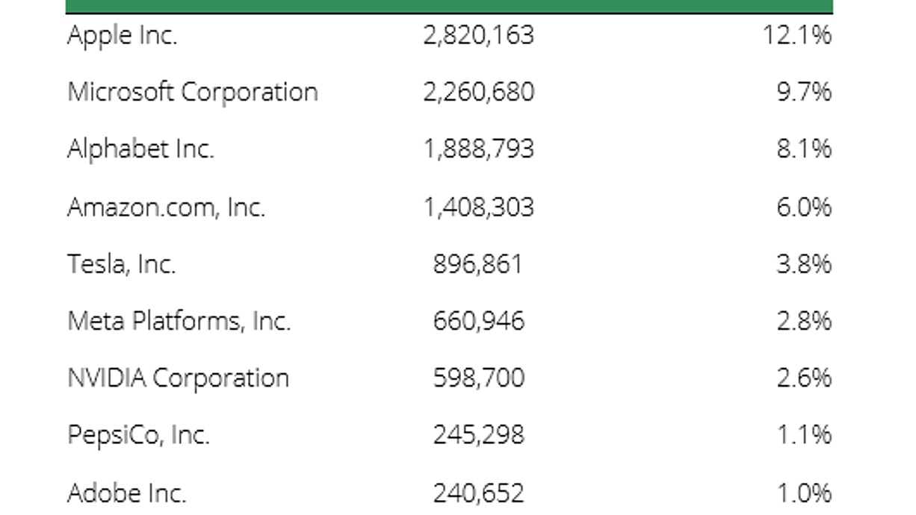Image resolution: width=916 pixels, height=515 pixels.
Task: Select the NVIDIA Corporation entry
Action: (x=179, y=378)
